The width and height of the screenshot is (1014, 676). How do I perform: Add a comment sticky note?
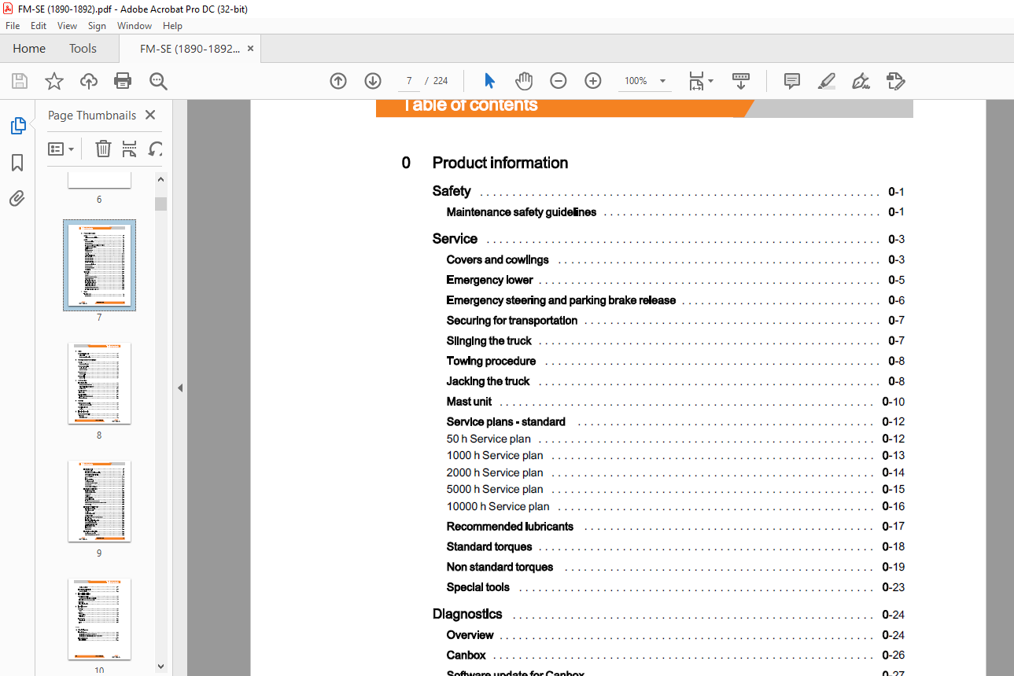792,81
